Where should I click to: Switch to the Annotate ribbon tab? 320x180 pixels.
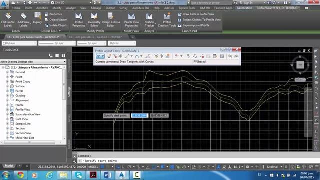pyautogui.click(x=42, y=8)
